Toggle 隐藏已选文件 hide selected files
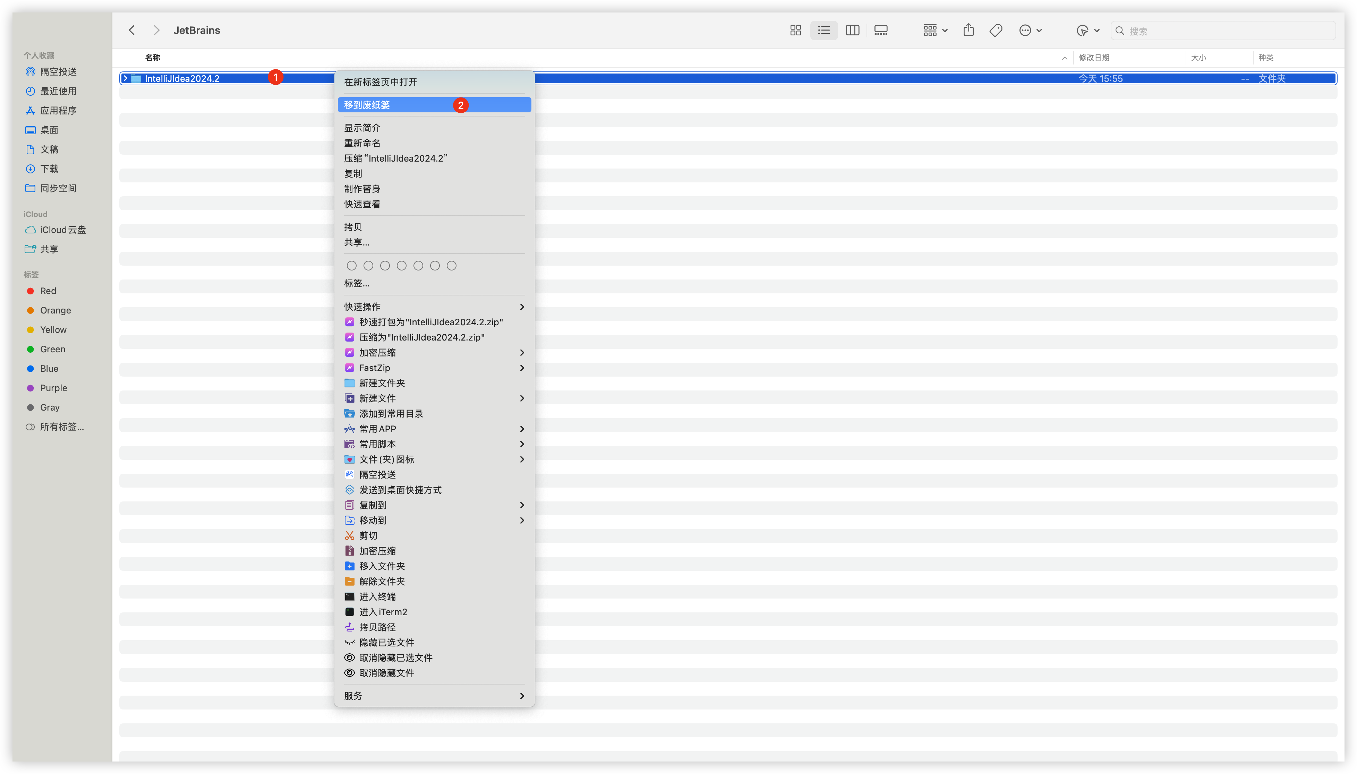The height and width of the screenshot is (774, 1357). (x=386, y=642)
